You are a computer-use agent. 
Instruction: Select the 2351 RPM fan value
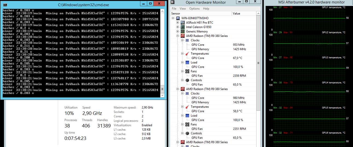point(239,129)
